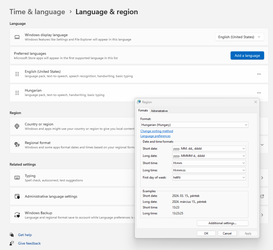The width and height of the screenshot is (273, 250).
Task: Open the Short time format dropdown
Action: [209, 163]
